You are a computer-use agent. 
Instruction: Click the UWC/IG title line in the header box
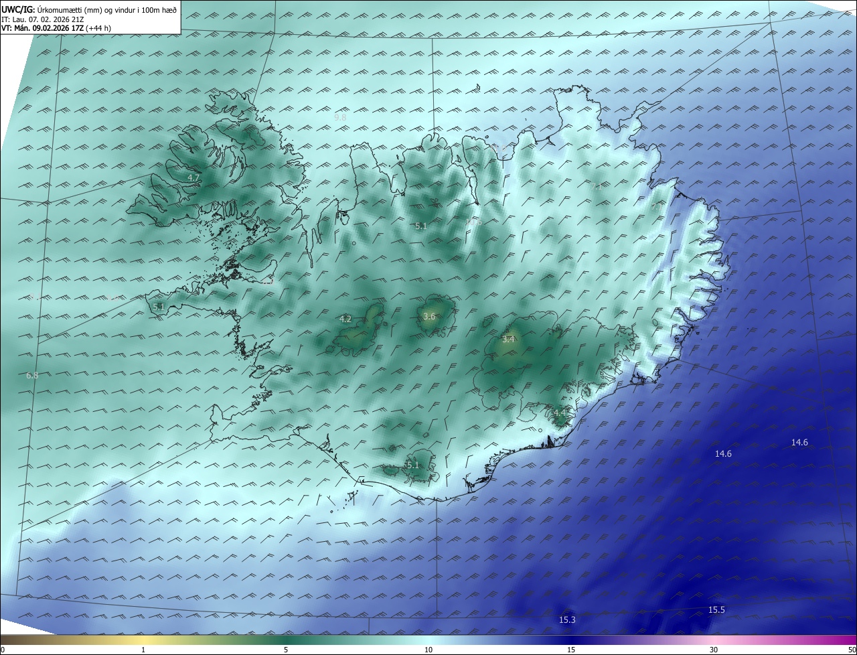point(89,9)
